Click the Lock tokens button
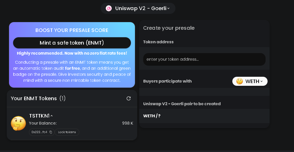The height and width of the screenshot is (152, 294). point(67,132)
